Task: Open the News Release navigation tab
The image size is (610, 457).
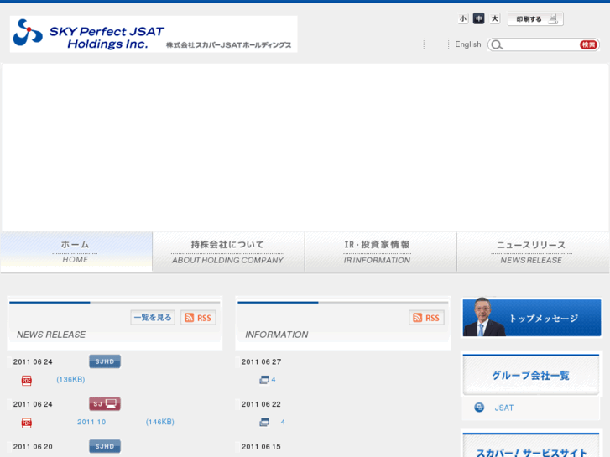Action: coord(533,252)
